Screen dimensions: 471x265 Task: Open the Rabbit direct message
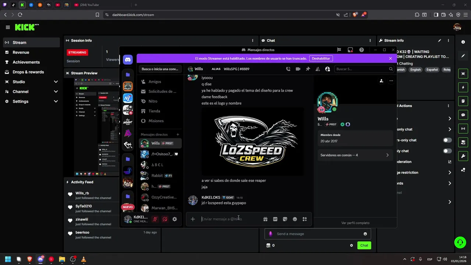(x=161, y=176)
